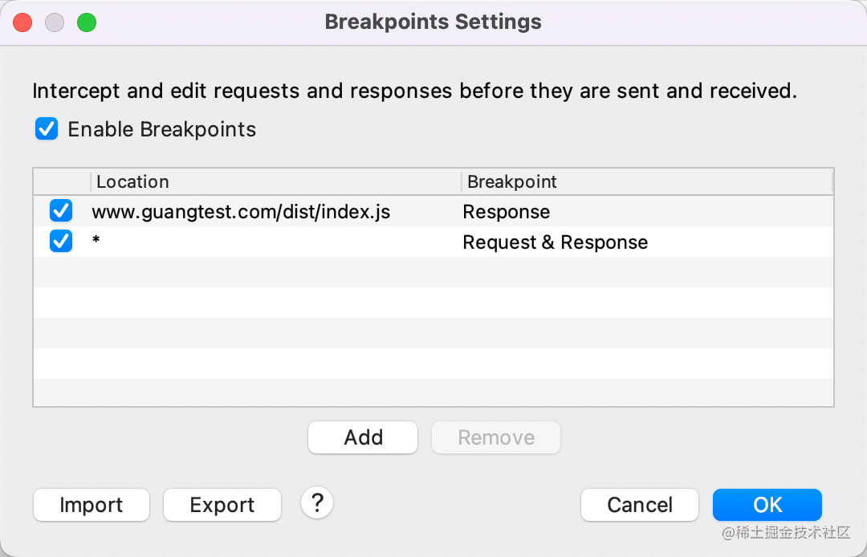The height and width of the screenshot is (557, 867).
Task: Uncheck the wildcard * breakpoint checkbox
Action: point(61,242)
